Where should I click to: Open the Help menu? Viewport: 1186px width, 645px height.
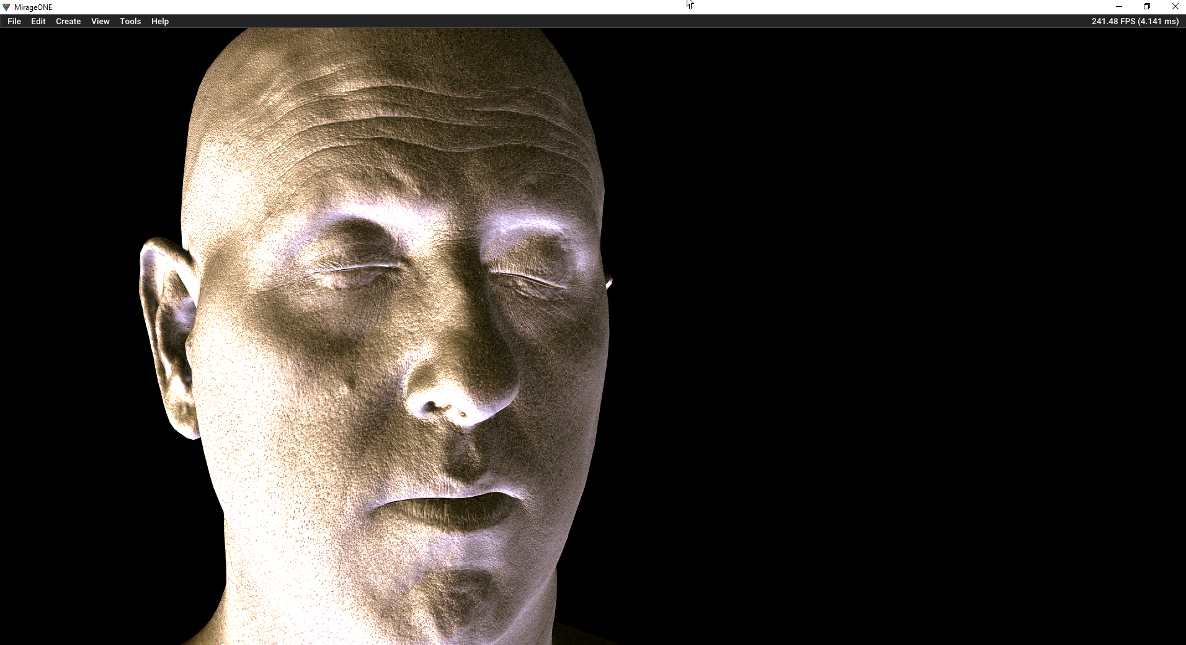click(160, 21)
